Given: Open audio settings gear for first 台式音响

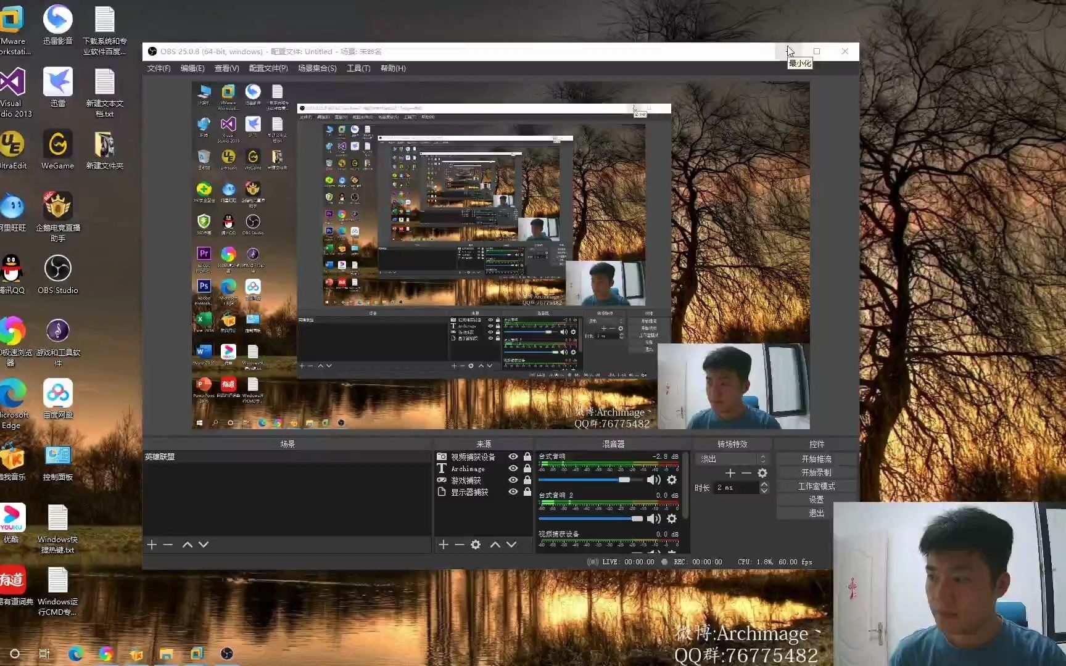Looking at the screenshot, I should pos(672,480).
